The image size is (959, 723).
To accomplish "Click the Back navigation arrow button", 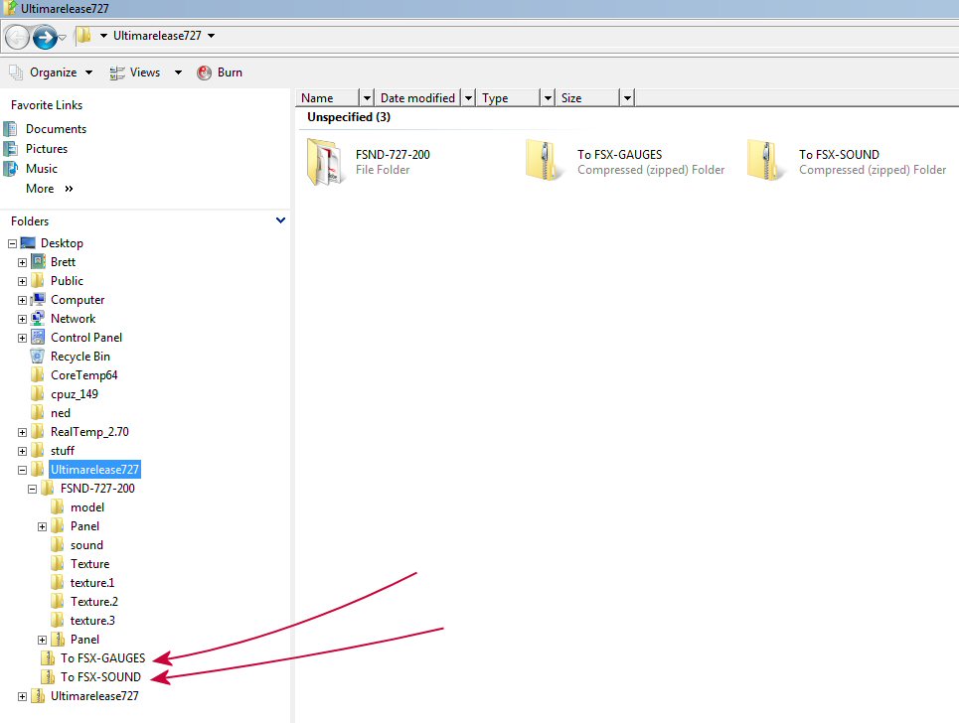I will click(x=17, y=37).
